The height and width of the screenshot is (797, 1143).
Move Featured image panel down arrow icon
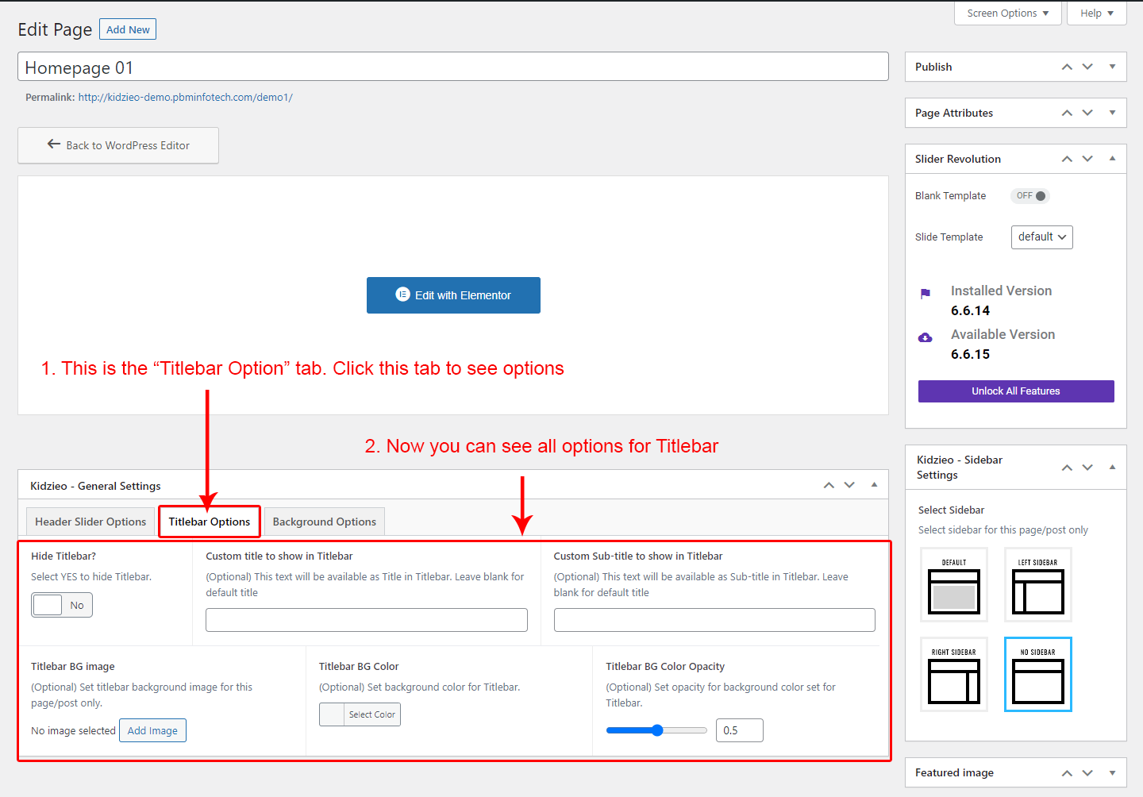[1087, 773]
